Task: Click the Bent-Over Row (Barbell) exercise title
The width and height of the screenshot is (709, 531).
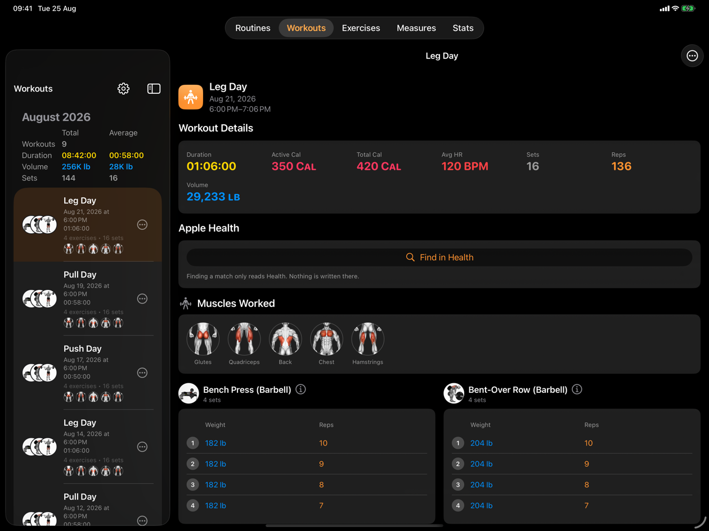Action: pyautogui.click(x=518, y=389)
